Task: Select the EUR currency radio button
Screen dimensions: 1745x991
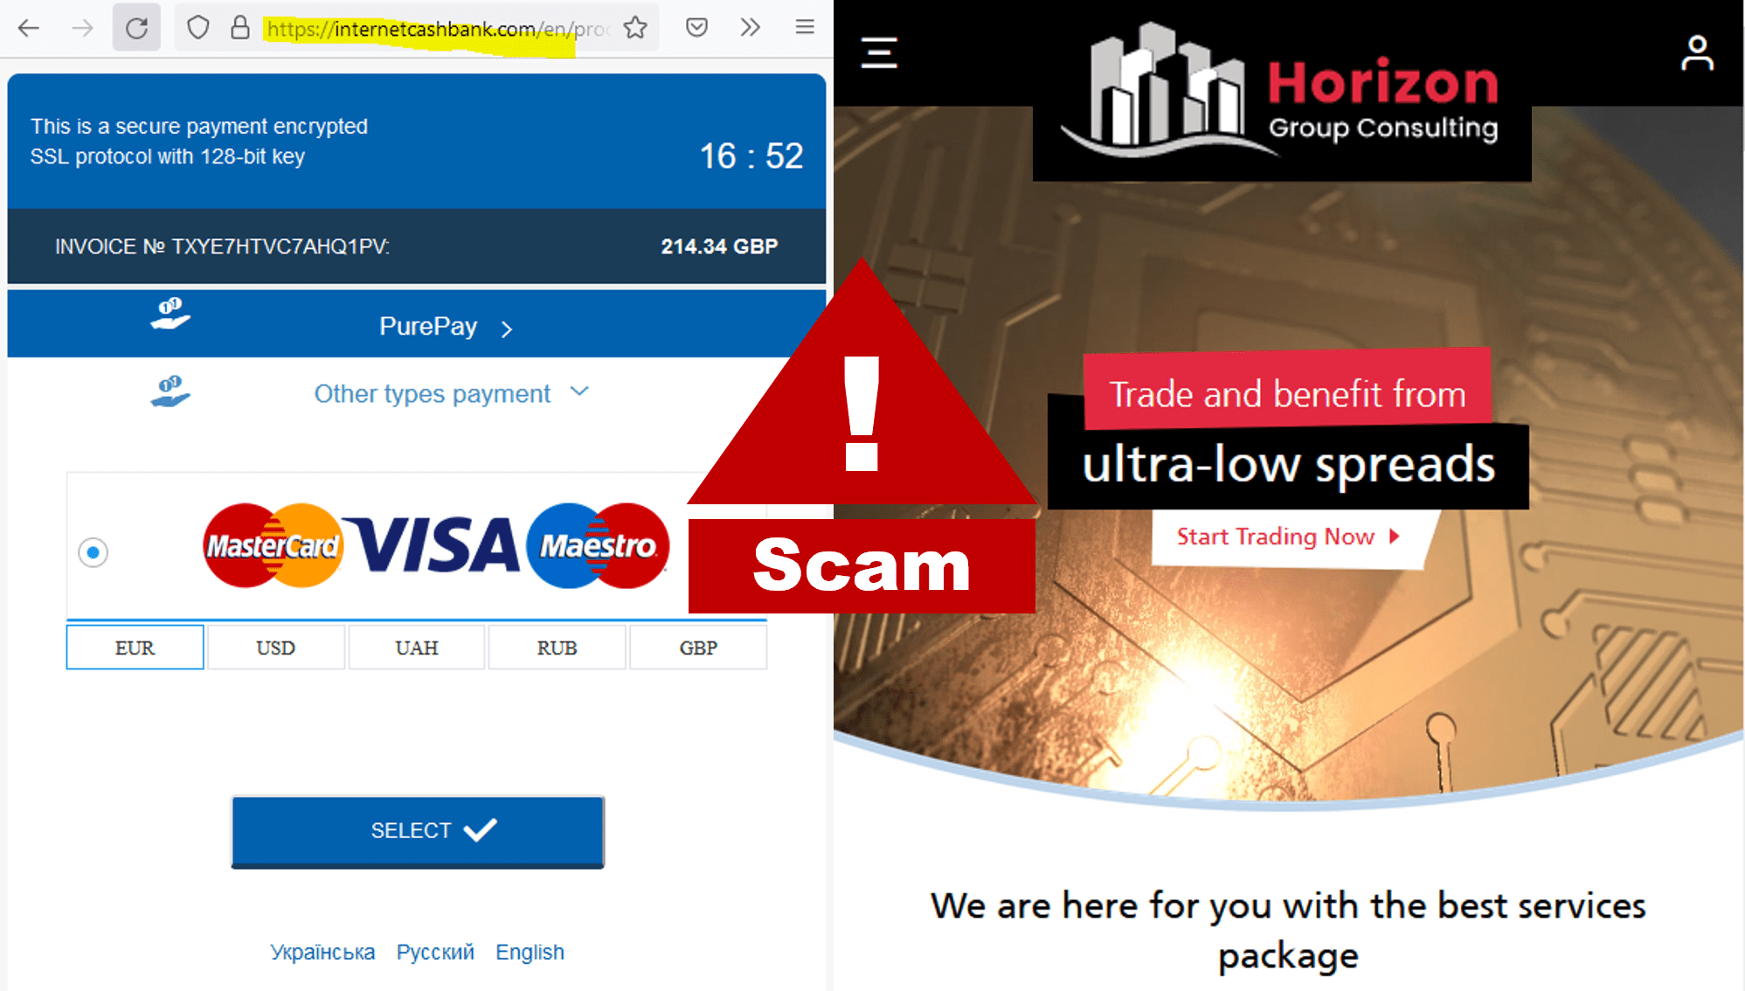Action: [135, 646]
